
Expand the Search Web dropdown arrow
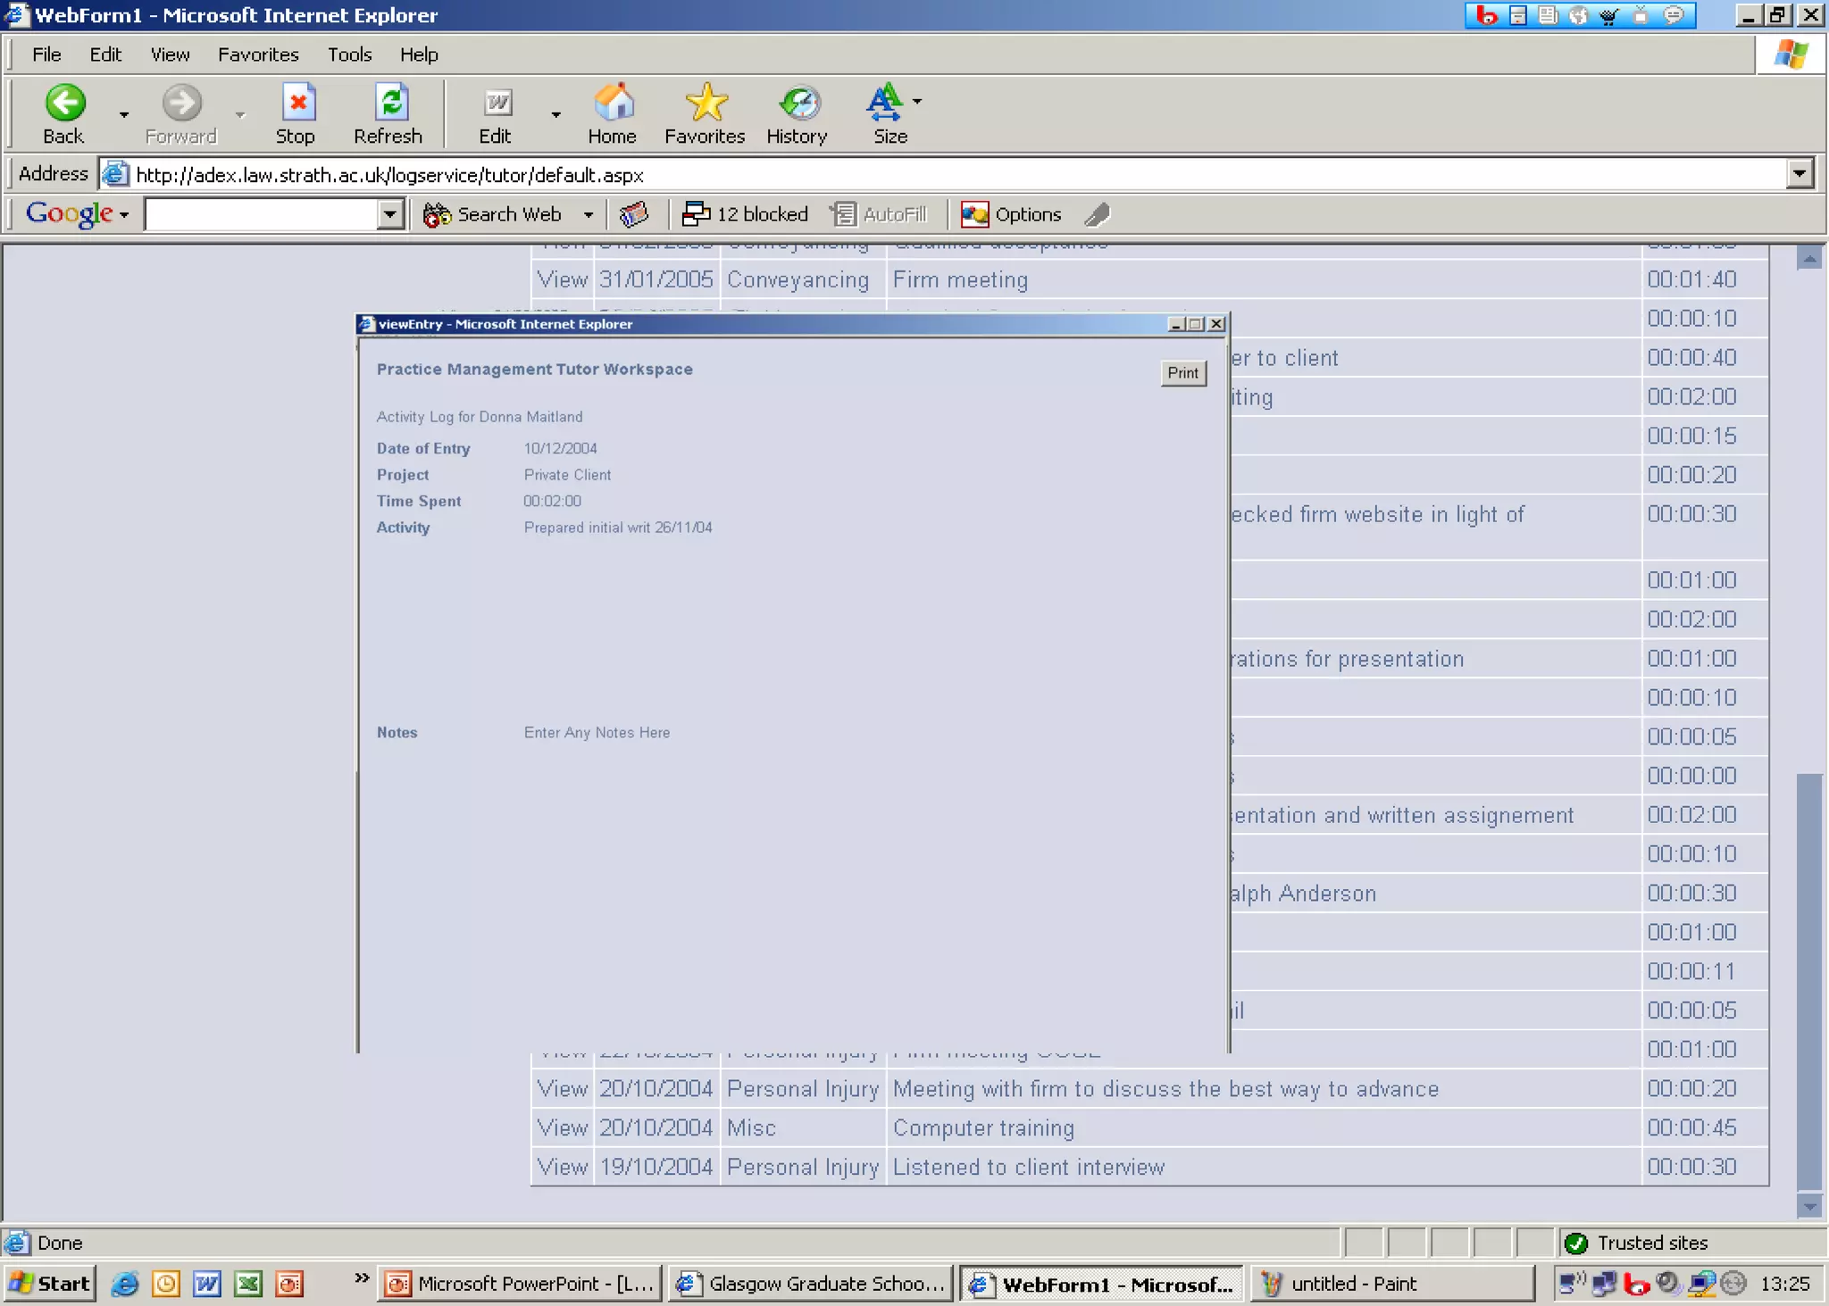(x=589, y=215)
